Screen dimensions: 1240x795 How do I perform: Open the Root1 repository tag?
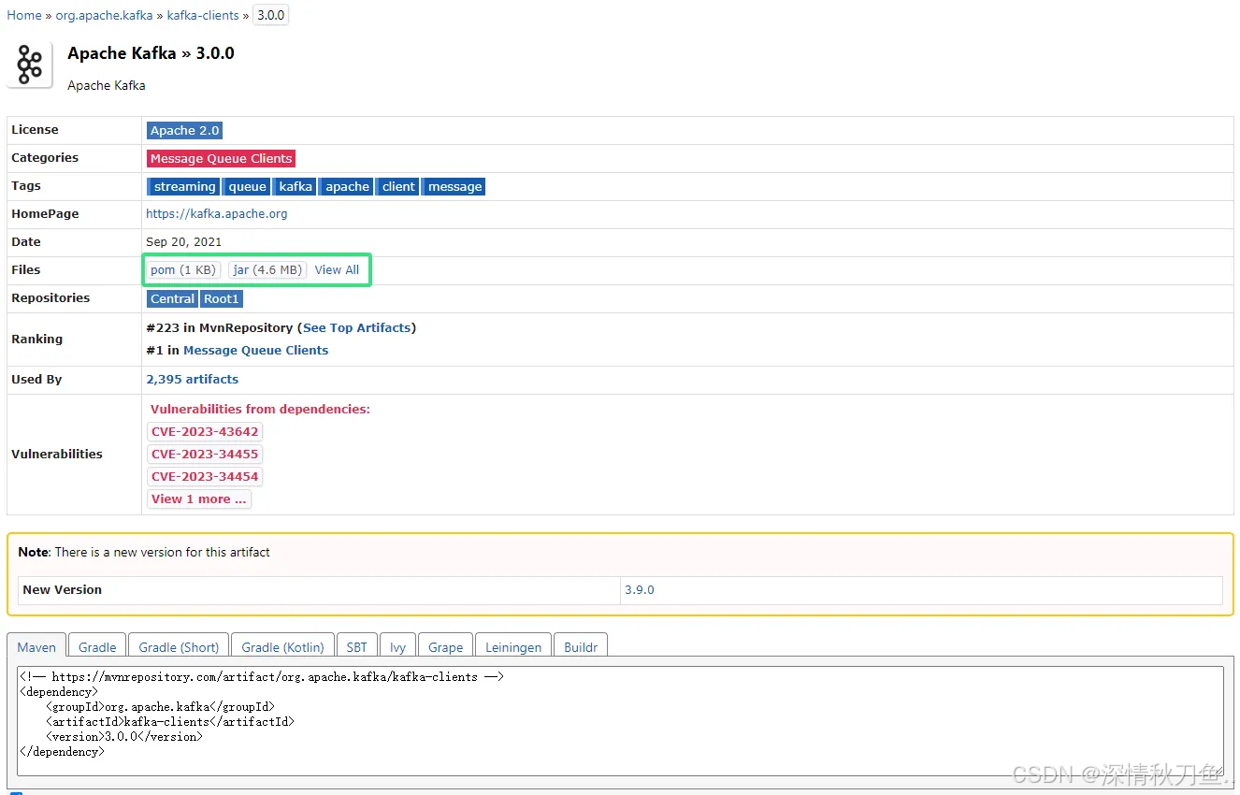click(222, 298)
